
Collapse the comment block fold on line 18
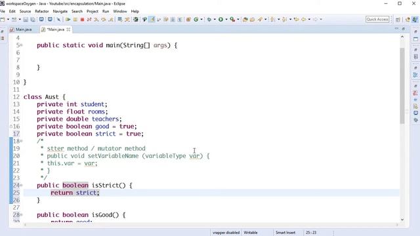(x=22, y=141)
